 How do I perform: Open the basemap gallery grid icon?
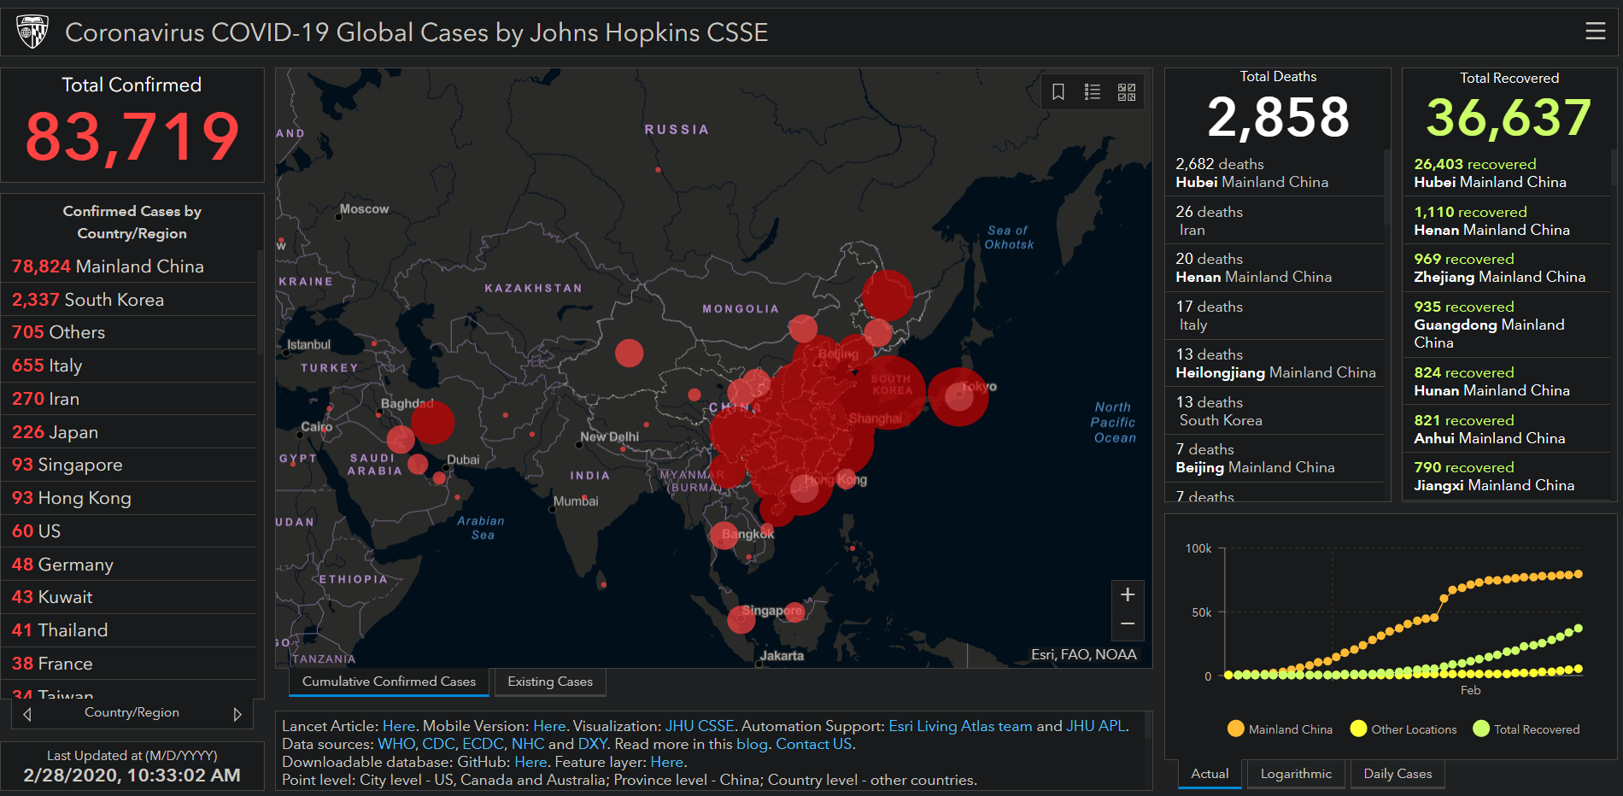(x=1127, y=91)
